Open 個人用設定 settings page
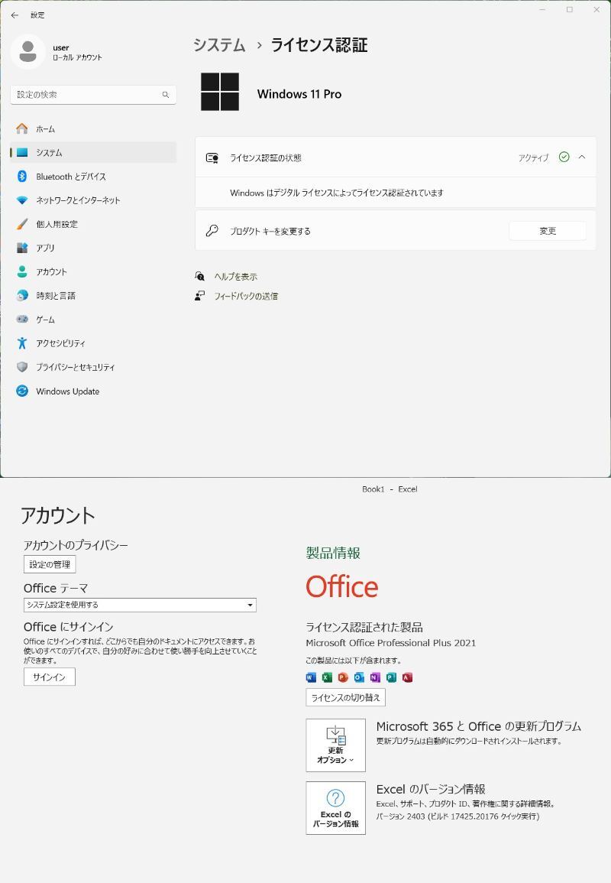 (x=93, y=224)
